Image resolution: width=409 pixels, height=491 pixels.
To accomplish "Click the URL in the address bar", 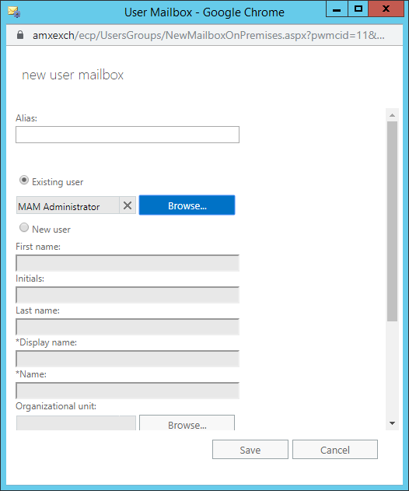I will point(208,35).
